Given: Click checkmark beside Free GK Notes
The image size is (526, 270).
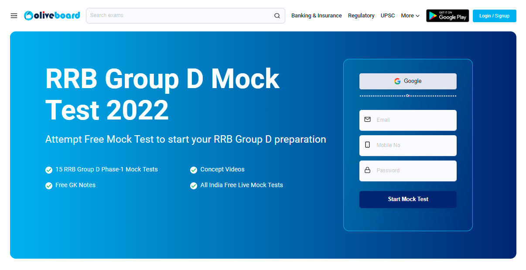Looking at the screenshot, I should click(x=49, y=185).
